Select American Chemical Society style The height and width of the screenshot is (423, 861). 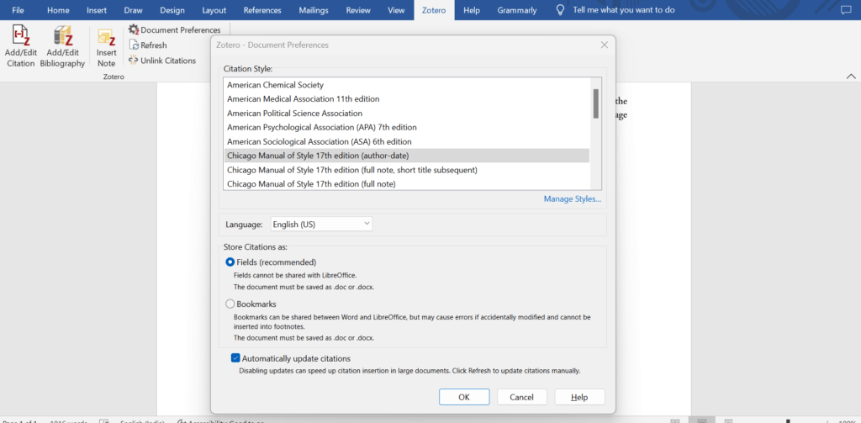(x=407, y=85)
